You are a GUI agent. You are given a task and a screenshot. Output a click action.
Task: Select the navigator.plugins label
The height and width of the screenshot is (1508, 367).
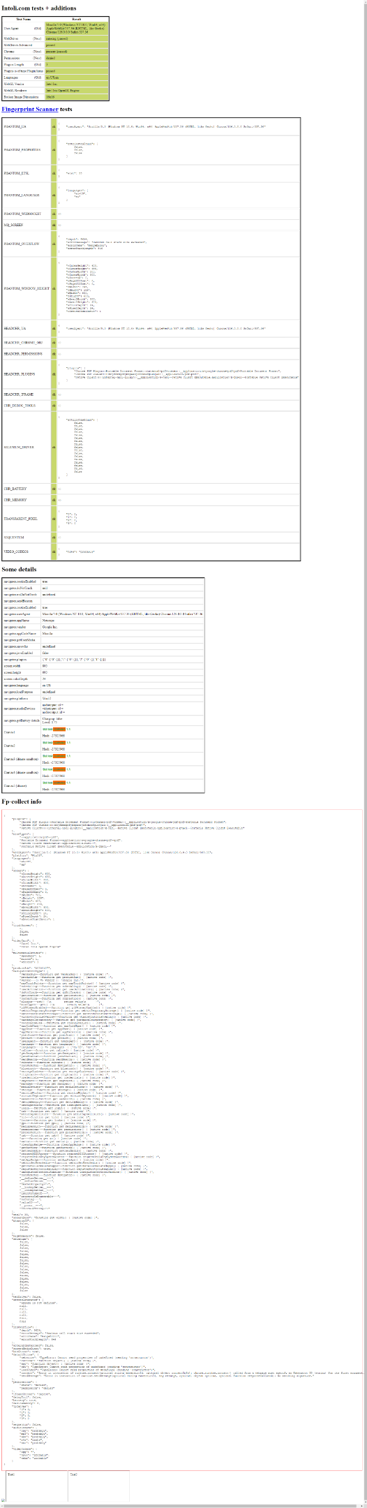(15, 659)
